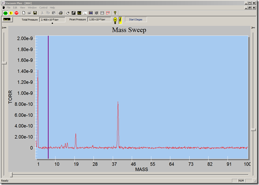Click the Scale slider handle on left
Screen dimensions: 259x185
(x=4, y=63)
